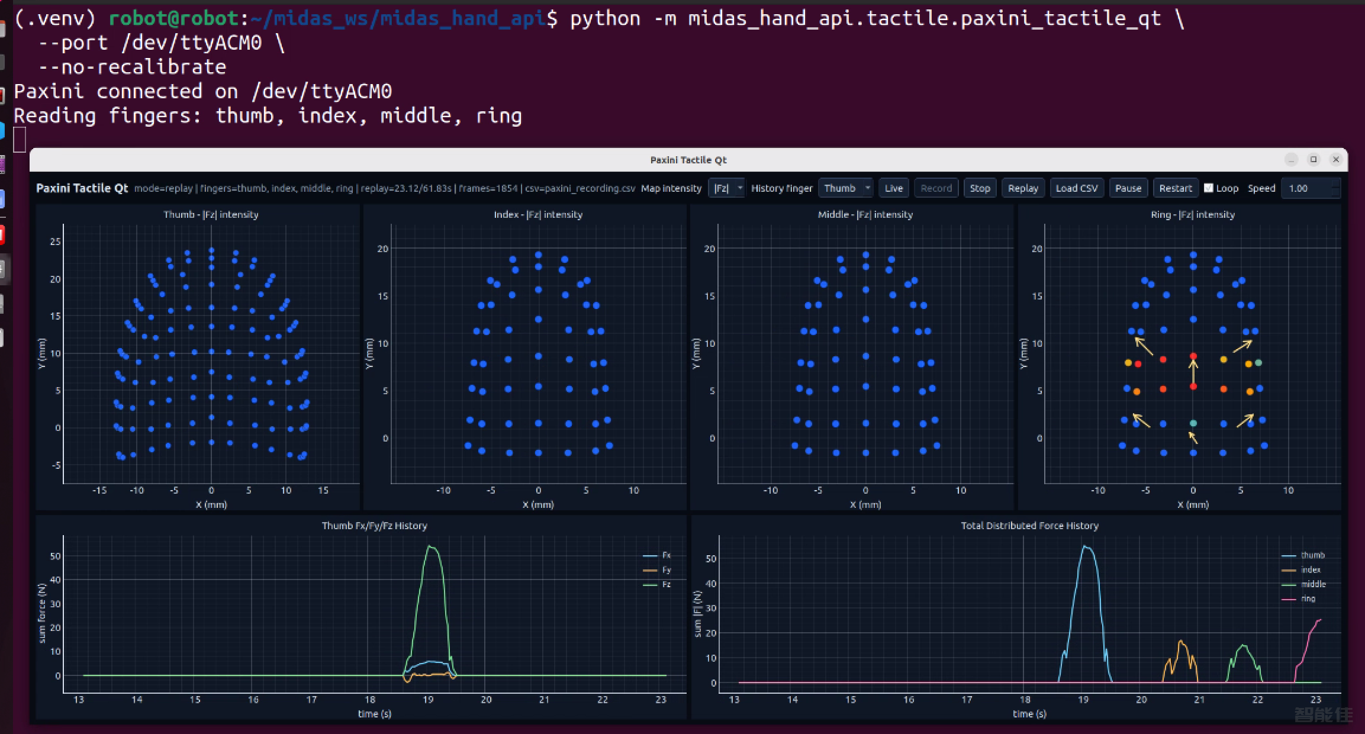Click the terminal line 'Reading fingers: thumb, index, middle, ring'
Viewport: 1365px width, 734px height.
pos(268,115)
